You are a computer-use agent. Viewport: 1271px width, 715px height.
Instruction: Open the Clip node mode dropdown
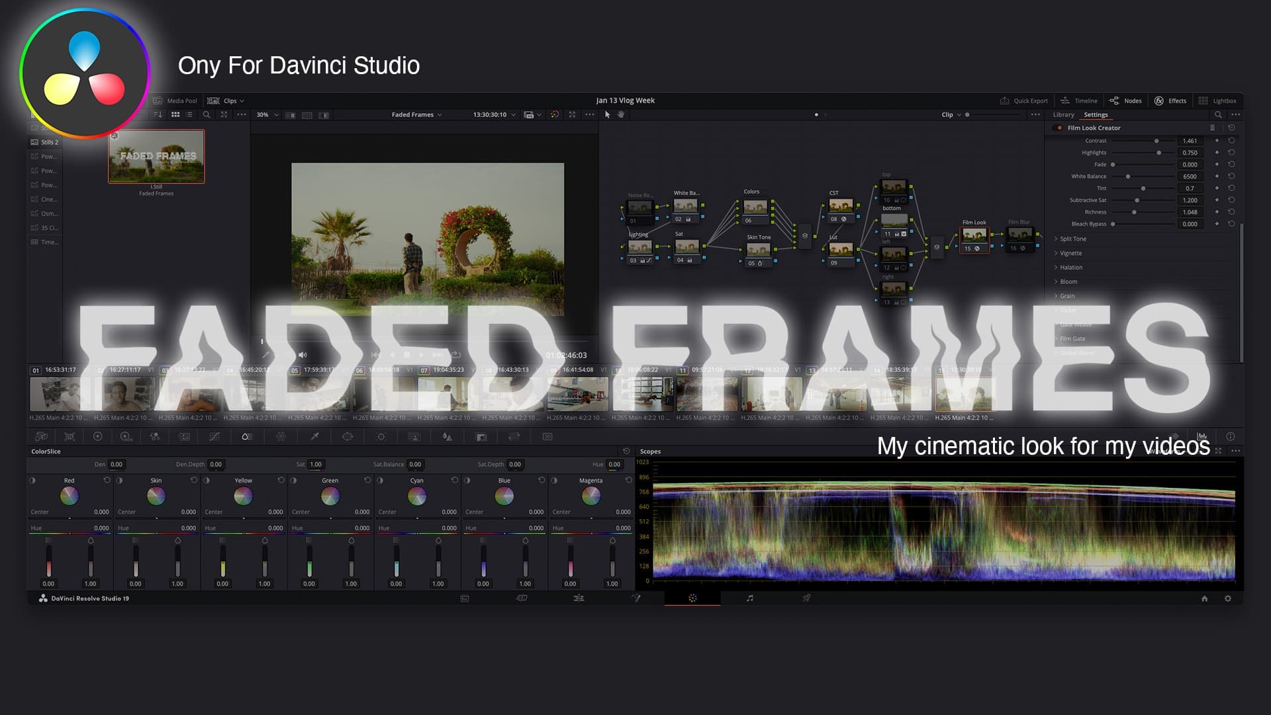(951, 115)
